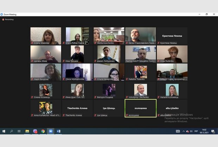Open the clock showing 14:02 08.12.2021
Image resolution: width=218 pixels, height=147 pixels.
204,131
